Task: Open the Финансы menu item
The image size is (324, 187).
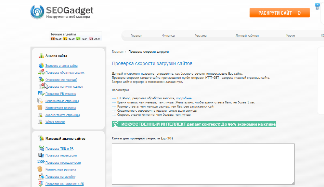Action: coord(168,36)
